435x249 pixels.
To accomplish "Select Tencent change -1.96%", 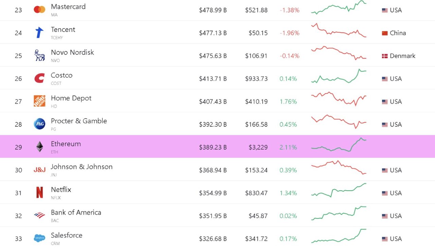I will click(x=290, y=33).
